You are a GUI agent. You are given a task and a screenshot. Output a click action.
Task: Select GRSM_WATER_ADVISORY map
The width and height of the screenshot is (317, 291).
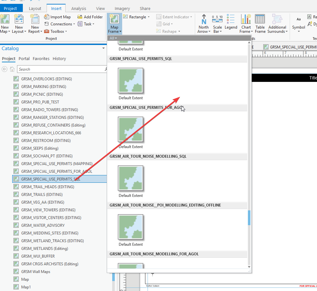[x=43, y=225]
